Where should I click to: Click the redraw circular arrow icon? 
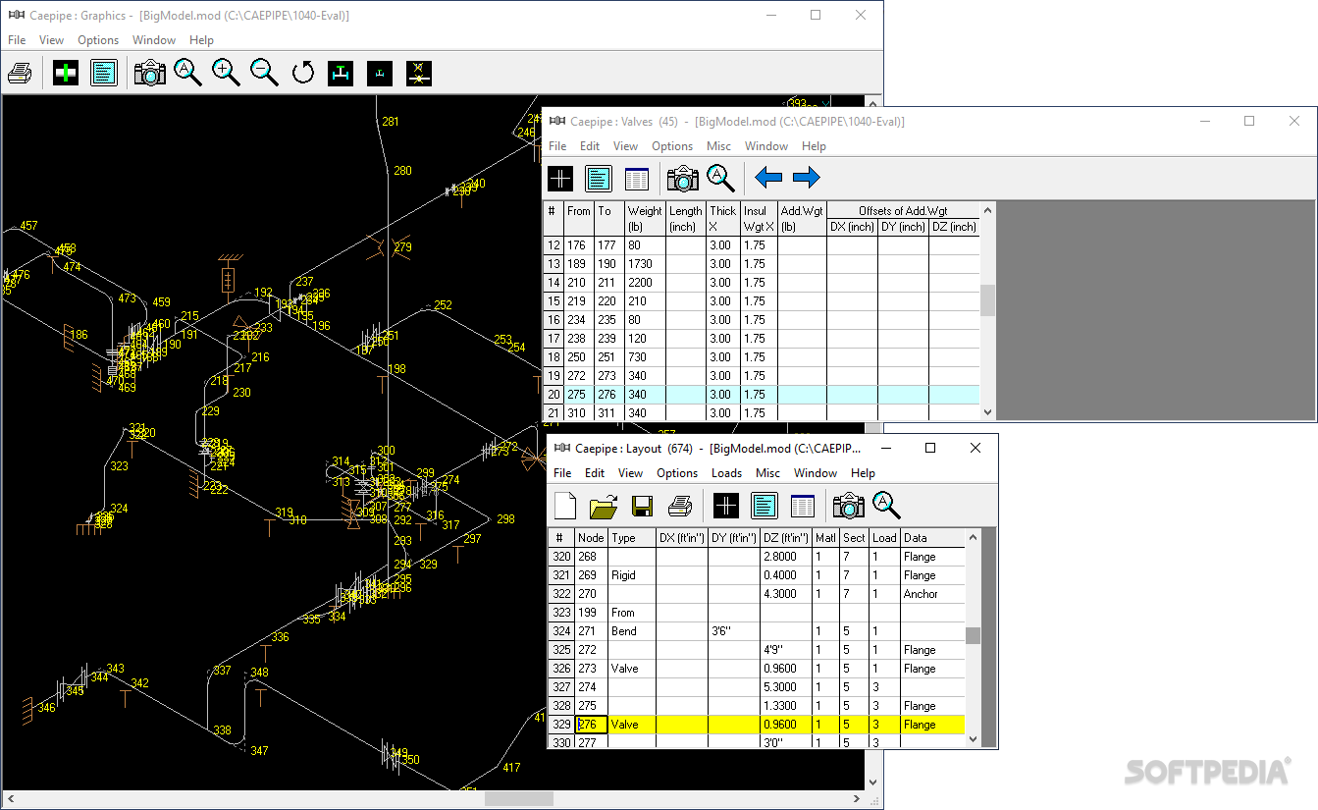click(303, 73)
